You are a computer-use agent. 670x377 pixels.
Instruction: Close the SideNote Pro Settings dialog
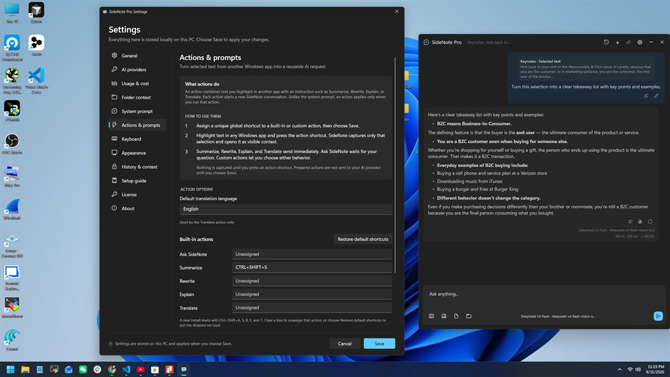click(x=397, y=12)
